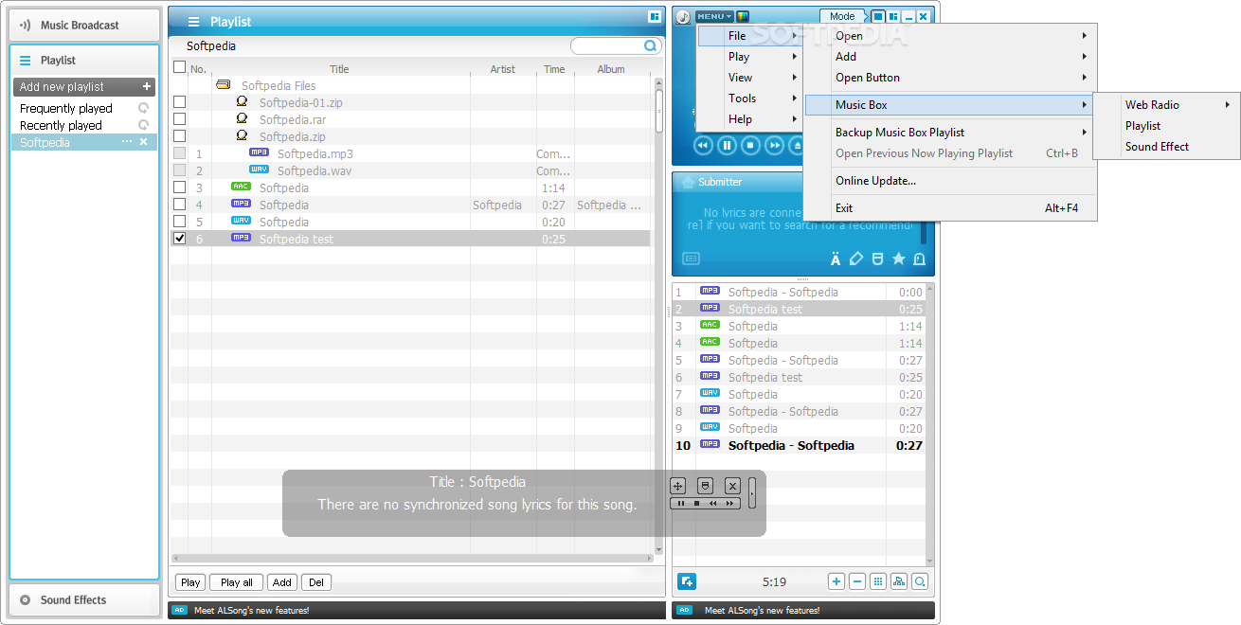Click next-track icon on lyrics overlay
1241x625 pixels.
tap(729, 504)
